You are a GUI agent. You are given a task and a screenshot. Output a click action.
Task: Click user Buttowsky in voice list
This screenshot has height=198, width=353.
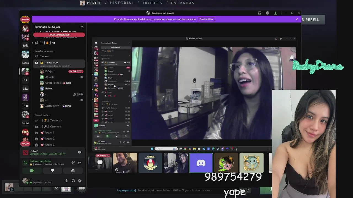[x=53, y=106]
